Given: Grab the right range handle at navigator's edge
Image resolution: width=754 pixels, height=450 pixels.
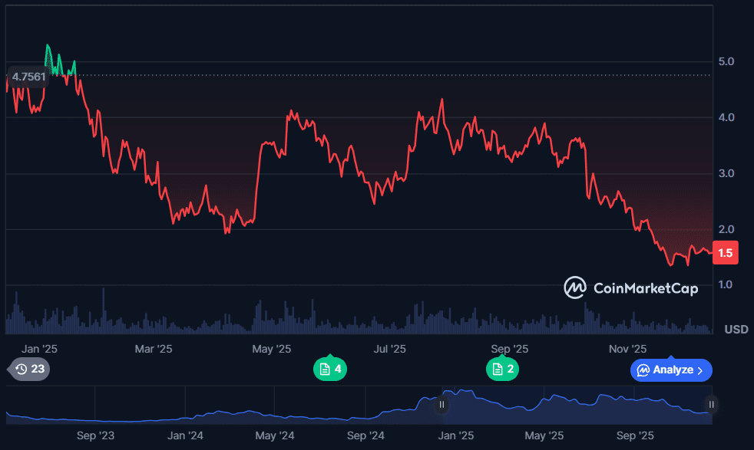Looking at the screenshot, I should point(712,404).
